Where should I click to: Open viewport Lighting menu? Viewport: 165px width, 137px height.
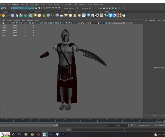tap(17, 21)
